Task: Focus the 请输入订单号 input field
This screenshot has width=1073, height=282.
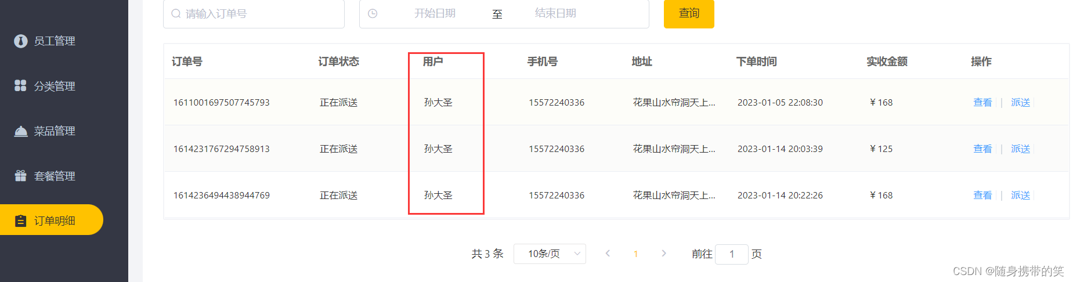Action: coord(254,13)
